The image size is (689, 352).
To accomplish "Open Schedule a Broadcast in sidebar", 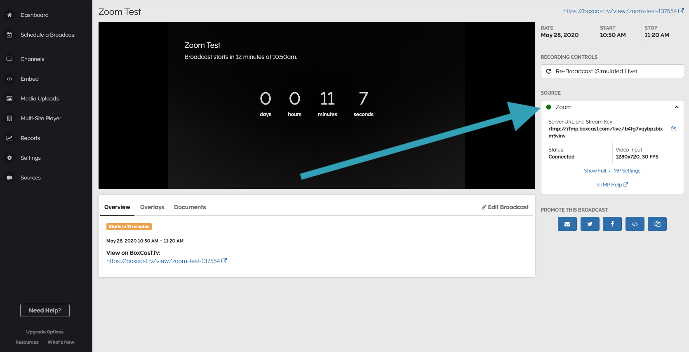I will coord(48,35).
